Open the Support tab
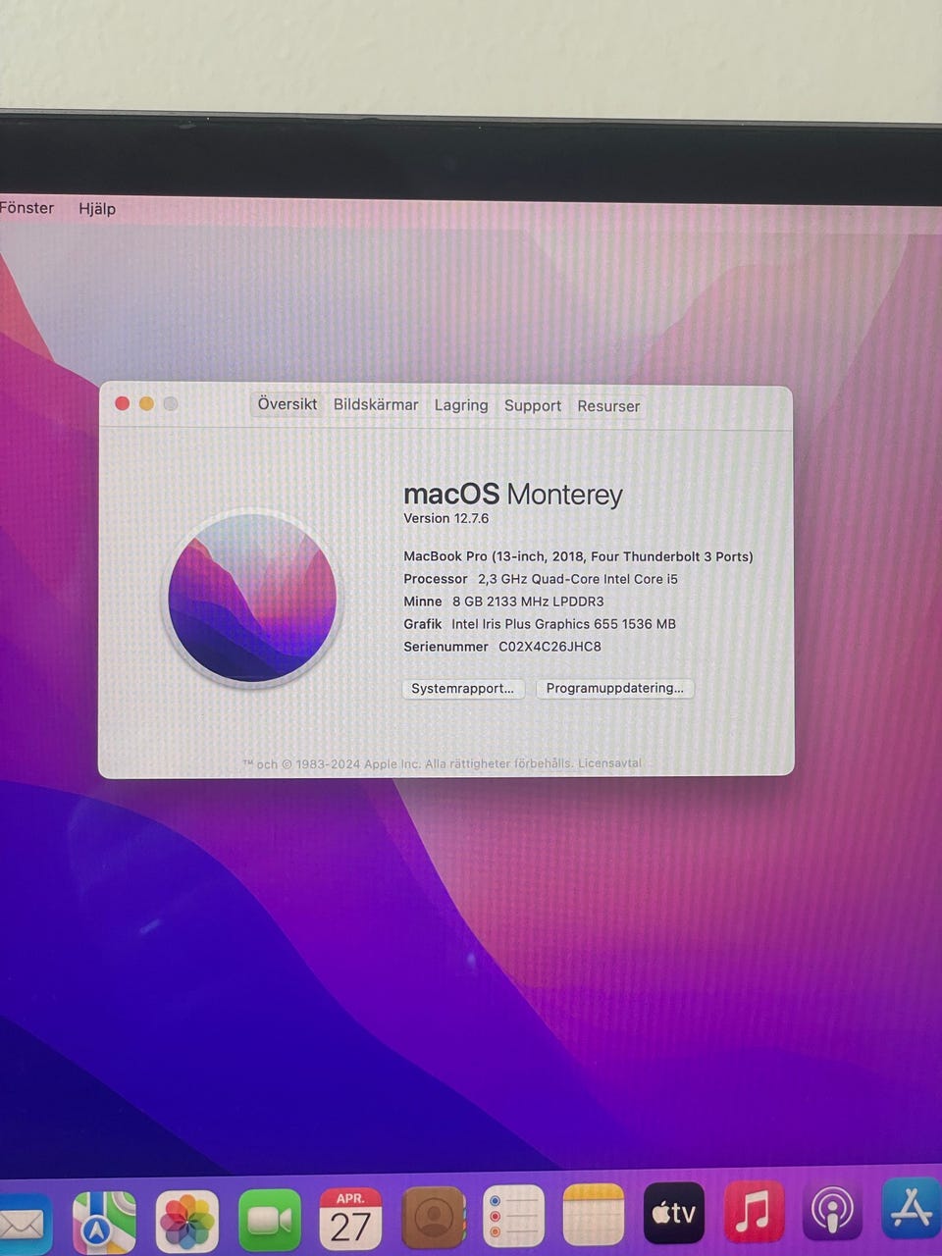This screenshot has height=1256, width=942. [x=533, y=405]
